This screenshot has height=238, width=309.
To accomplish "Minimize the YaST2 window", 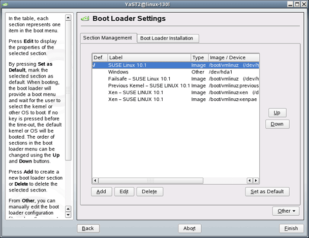I will click(x=290, y=4).
